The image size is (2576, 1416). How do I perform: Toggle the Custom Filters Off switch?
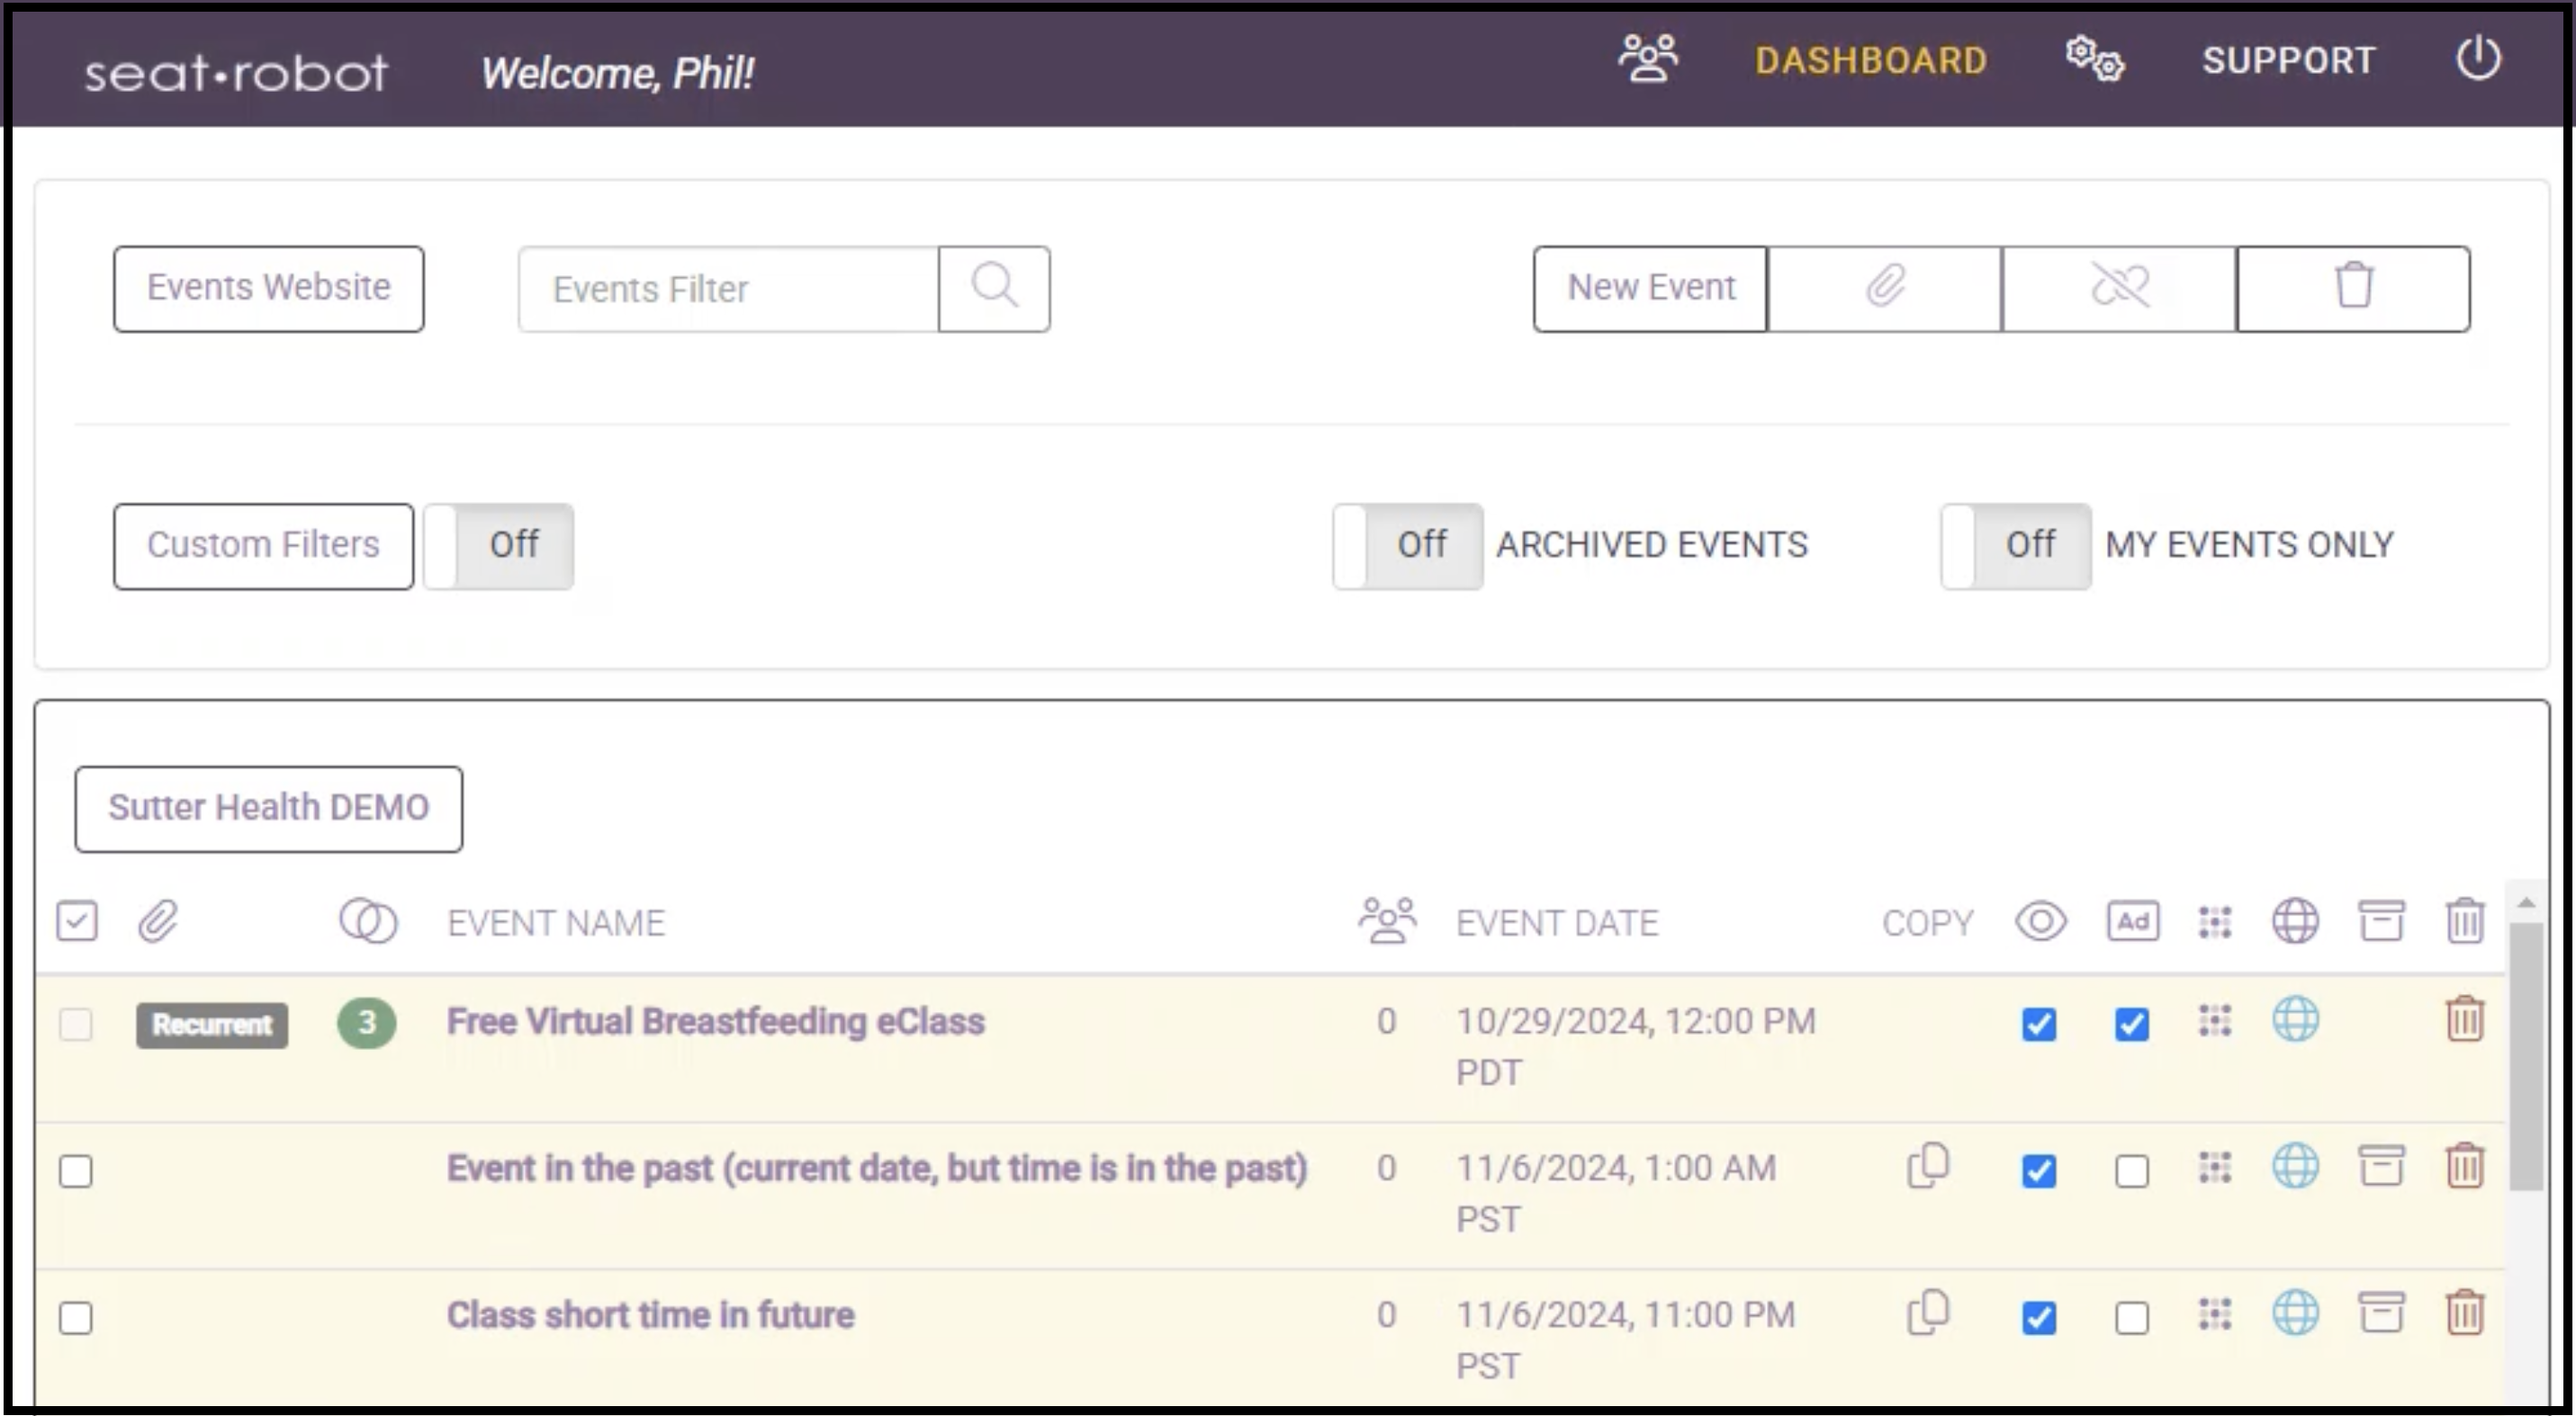(499, 547)
